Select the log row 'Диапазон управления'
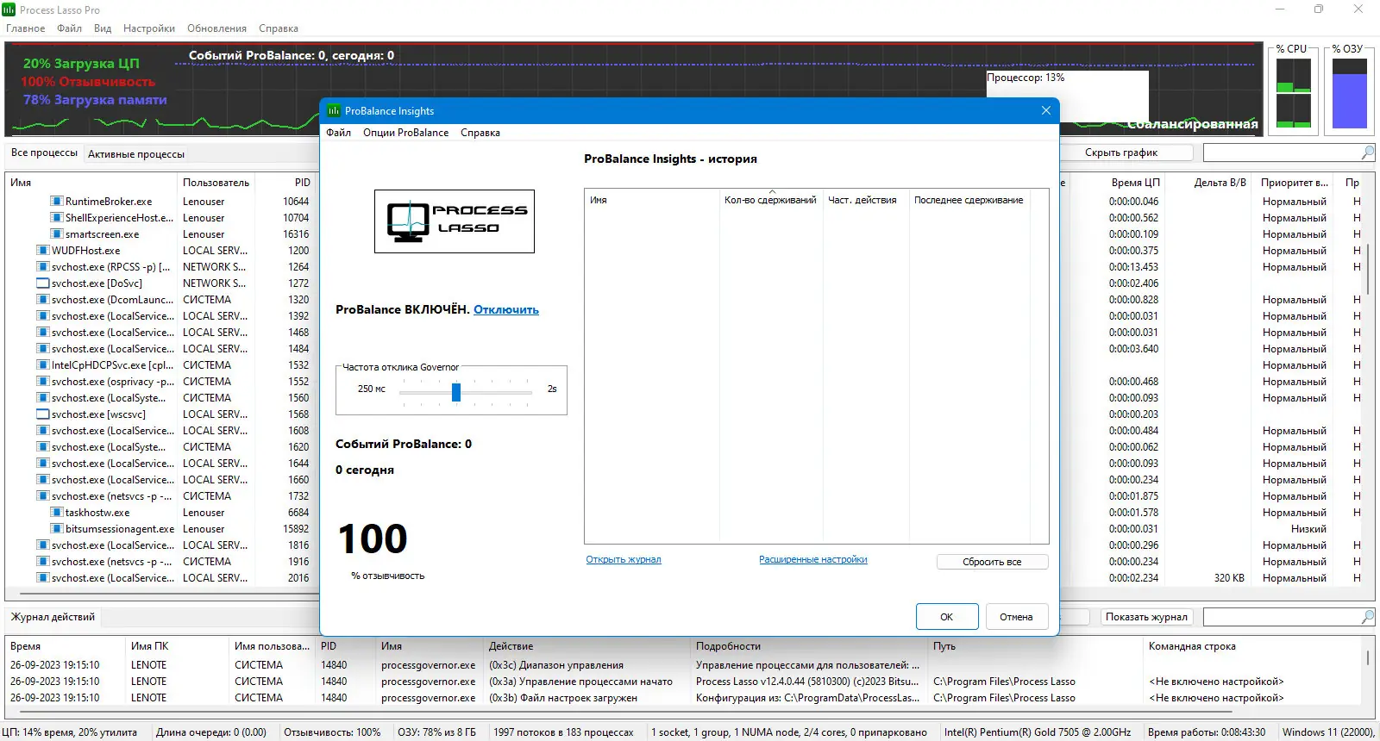Image resolution: width=1380 pixels, height=741 pixels. [x=686, y=665]
